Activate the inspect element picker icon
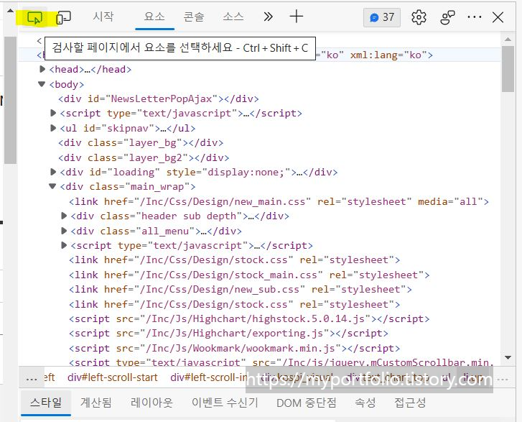Screen dimensions: 522x422 [34, 18]
